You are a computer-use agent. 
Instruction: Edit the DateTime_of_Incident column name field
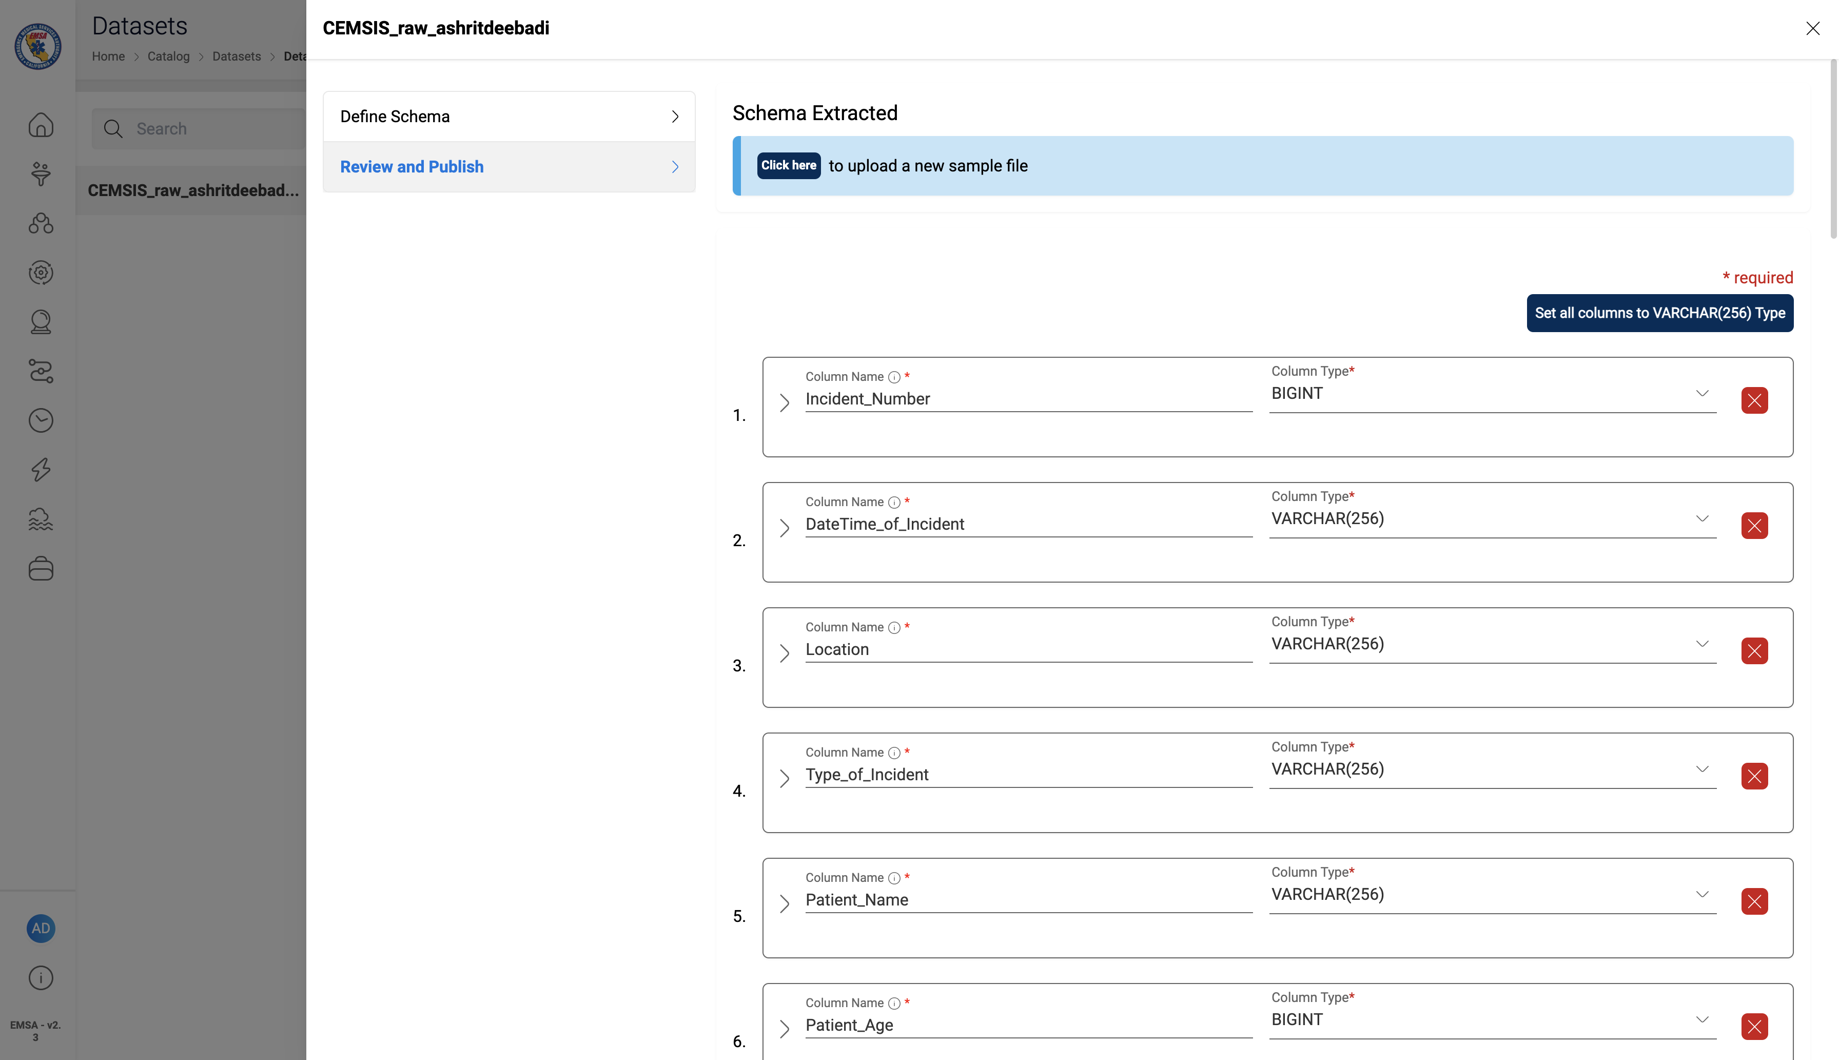pos(1028,525)
